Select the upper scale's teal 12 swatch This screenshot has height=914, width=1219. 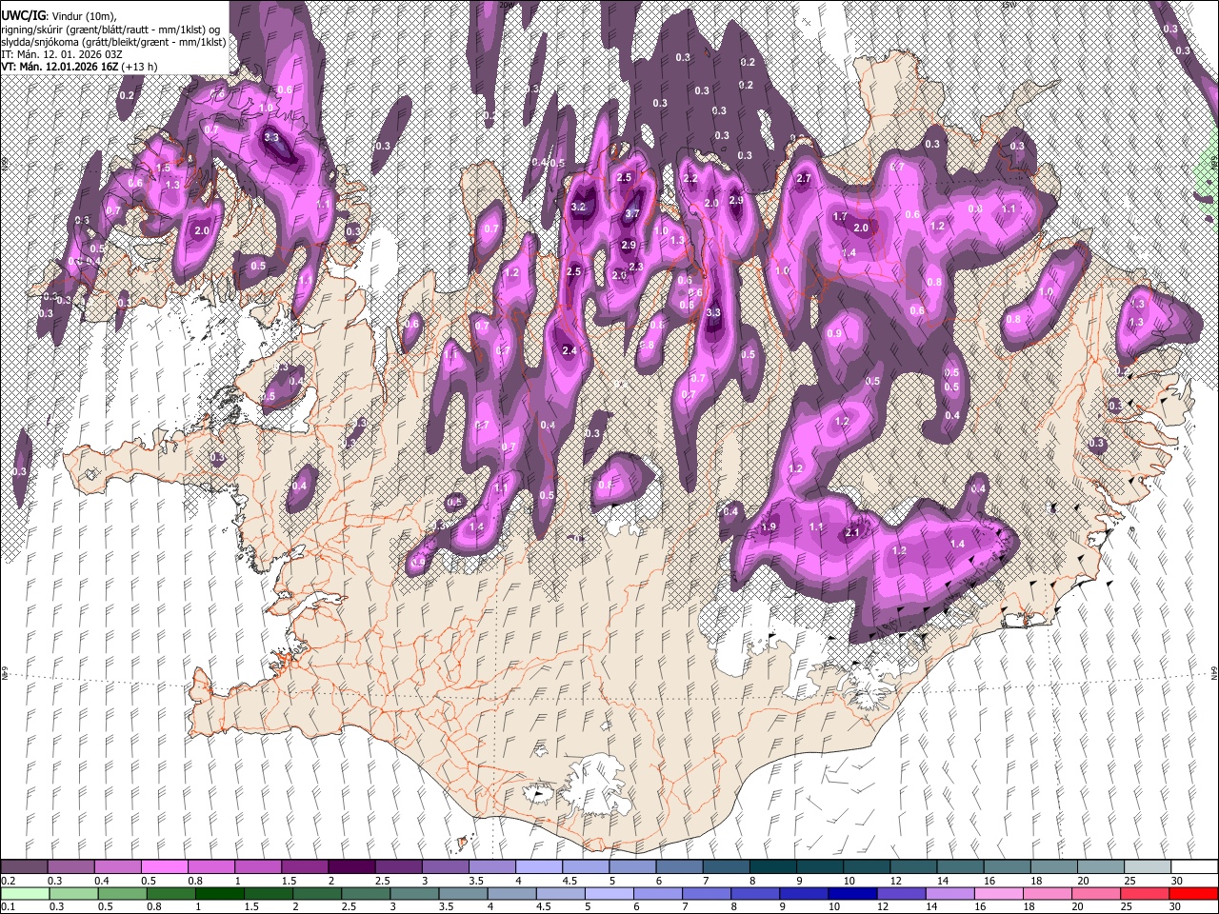(912, 867)
